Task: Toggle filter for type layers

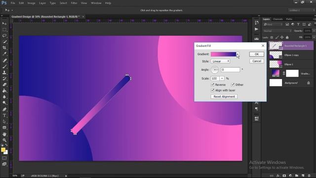Action: point(298,24)
